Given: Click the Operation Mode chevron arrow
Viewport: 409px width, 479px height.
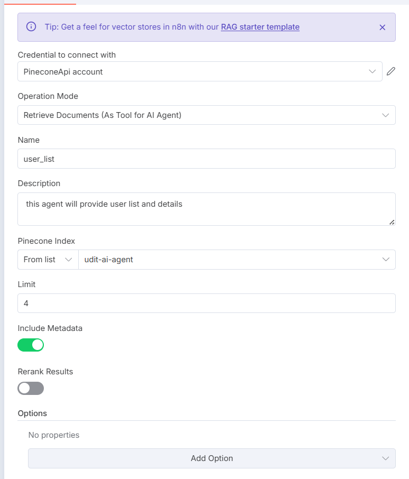Looking at the screenshot, I should [385, 115].
